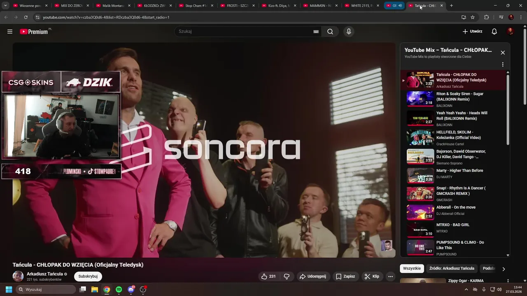Play PUMPSOUND & CLIMO Do Like This
The width and height of the screenshot is (527, 296).
tap(453, 247)
